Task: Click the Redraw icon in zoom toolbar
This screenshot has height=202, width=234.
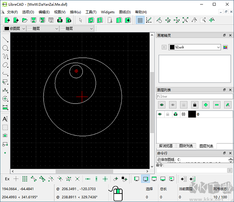Action: [159, 20]
